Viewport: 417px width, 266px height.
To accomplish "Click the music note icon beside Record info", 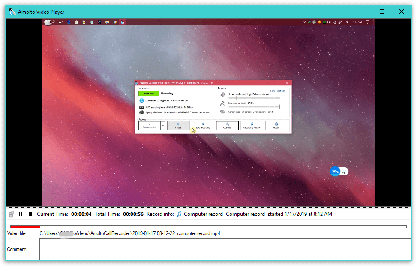I will [x=178, y=214].
